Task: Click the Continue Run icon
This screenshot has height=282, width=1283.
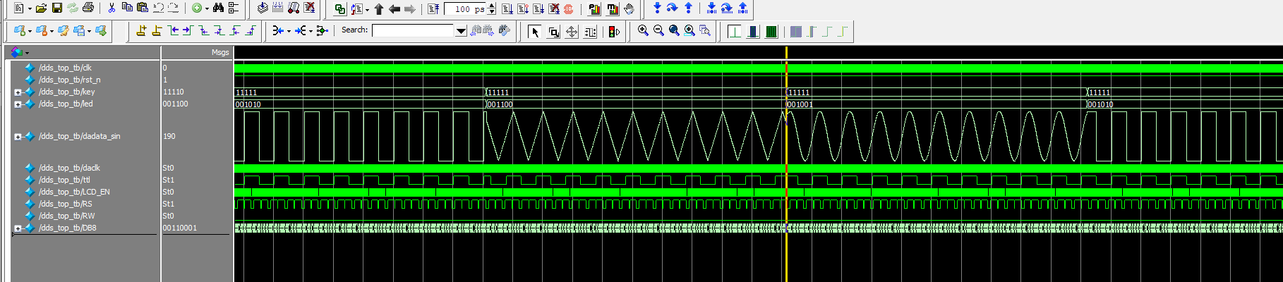Action: [x=523, y=9]
